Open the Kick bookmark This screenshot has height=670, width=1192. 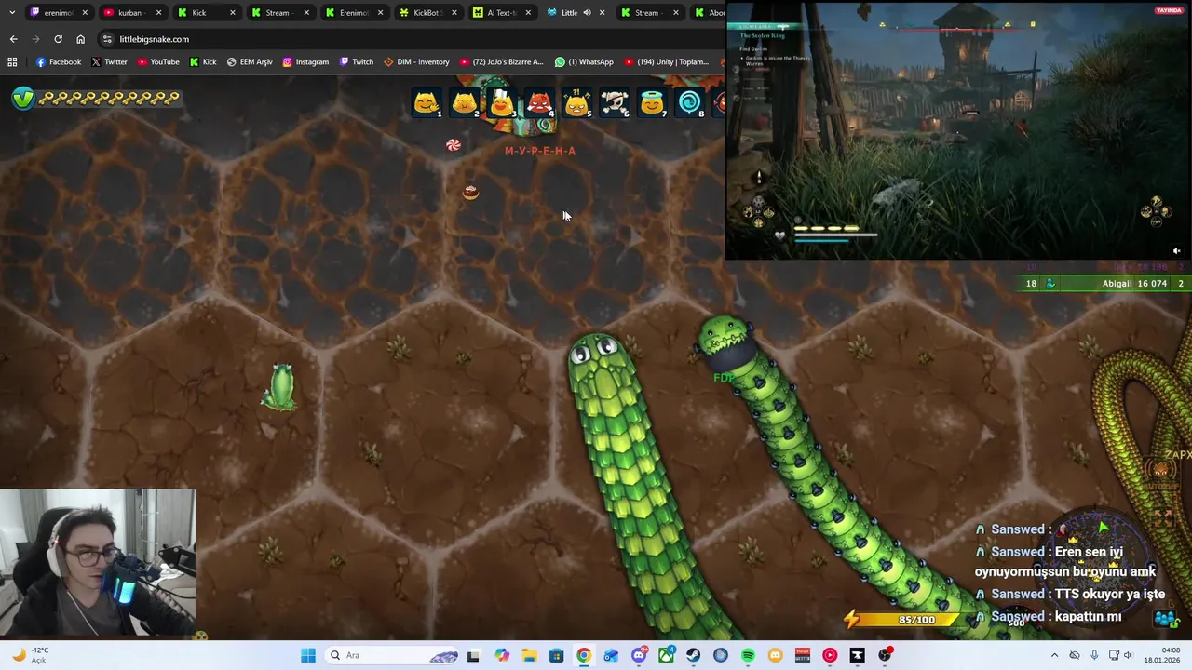tap(202, 62)
